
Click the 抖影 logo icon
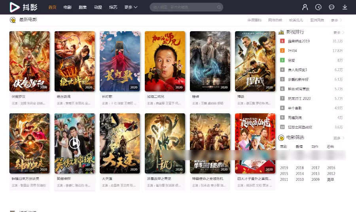click(x=15, y=7)
